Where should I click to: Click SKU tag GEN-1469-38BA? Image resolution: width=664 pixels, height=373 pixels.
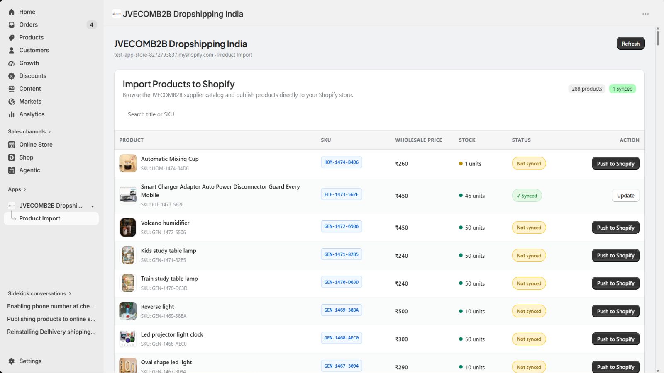[341, 310]
